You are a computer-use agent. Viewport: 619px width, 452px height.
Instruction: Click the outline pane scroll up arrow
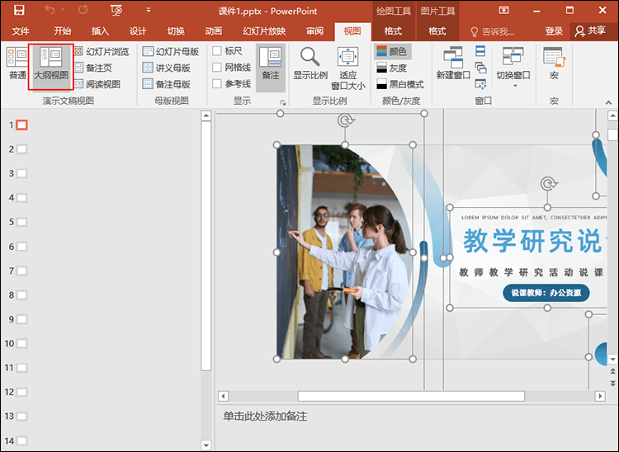pos(206,116)
